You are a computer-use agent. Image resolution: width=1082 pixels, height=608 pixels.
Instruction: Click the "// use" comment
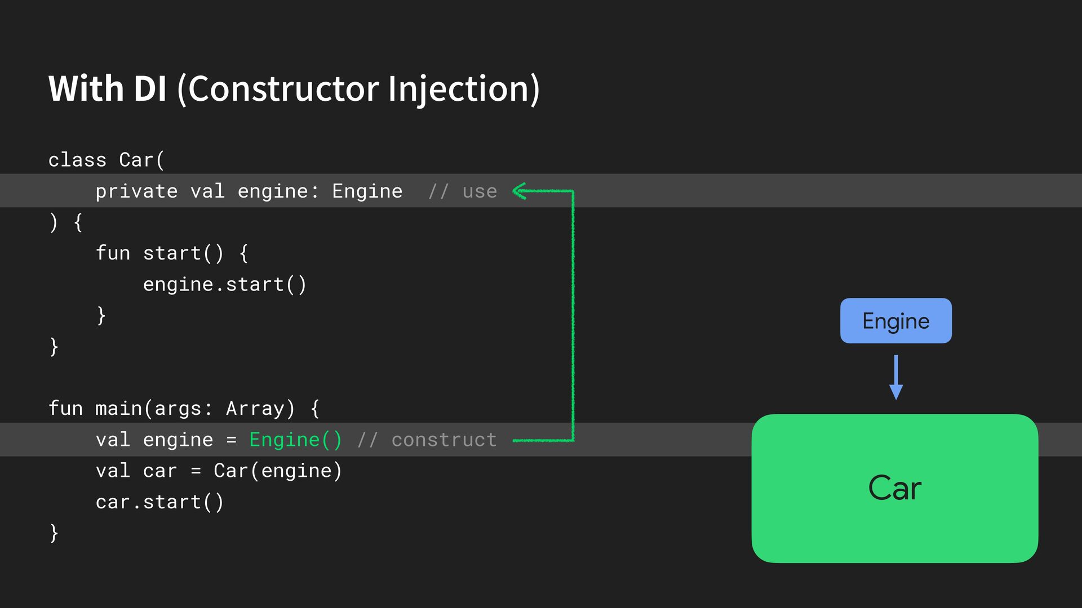pos(463,191)
